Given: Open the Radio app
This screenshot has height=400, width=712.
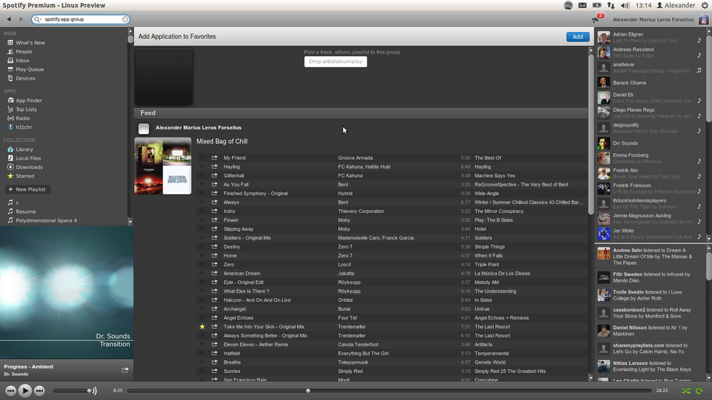Looking at the screenshot, I should pos(22,118).
